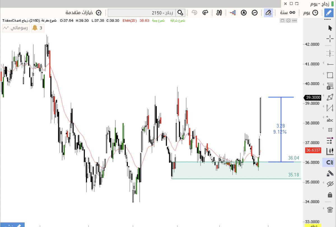The width and height of the screenshot is (336, 227).
Task: Open the volume profile bars icon
Action: 232,13
